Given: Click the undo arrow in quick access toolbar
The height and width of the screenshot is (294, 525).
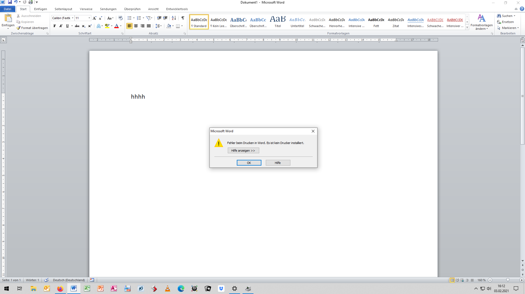Looking at the screenshot, I should pos(16,2).
